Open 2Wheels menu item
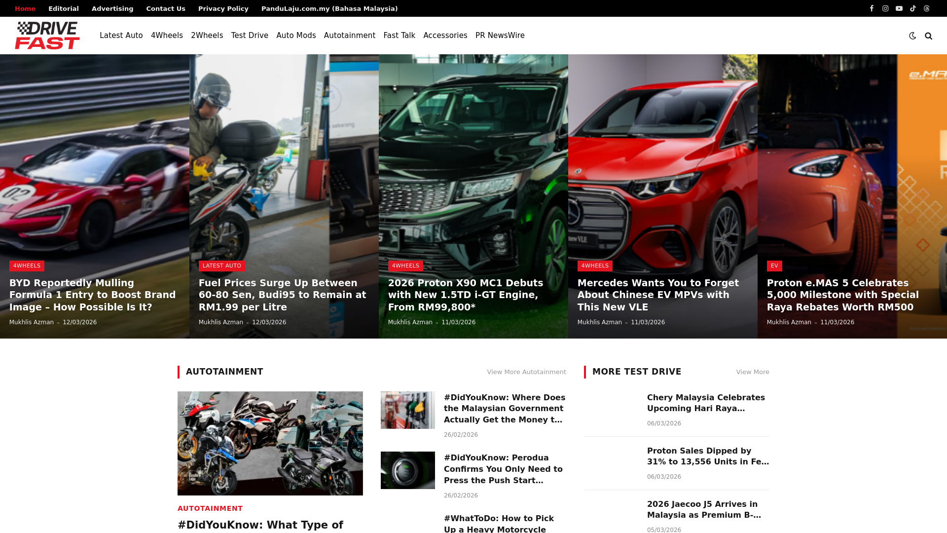 (207, 36)
